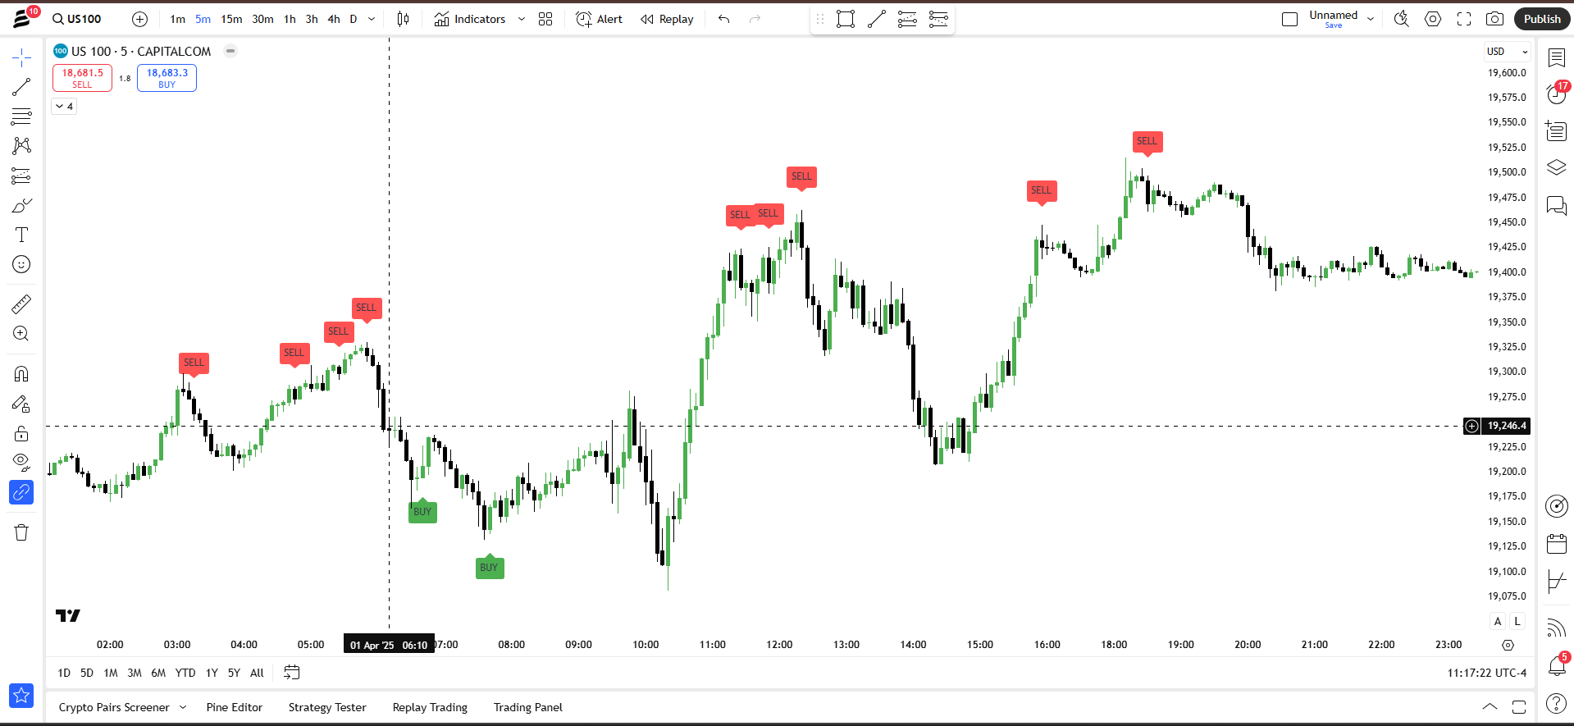Take a chart snapshot with camera
The height and width of the screenshot is (726, 1574).
1495,19
